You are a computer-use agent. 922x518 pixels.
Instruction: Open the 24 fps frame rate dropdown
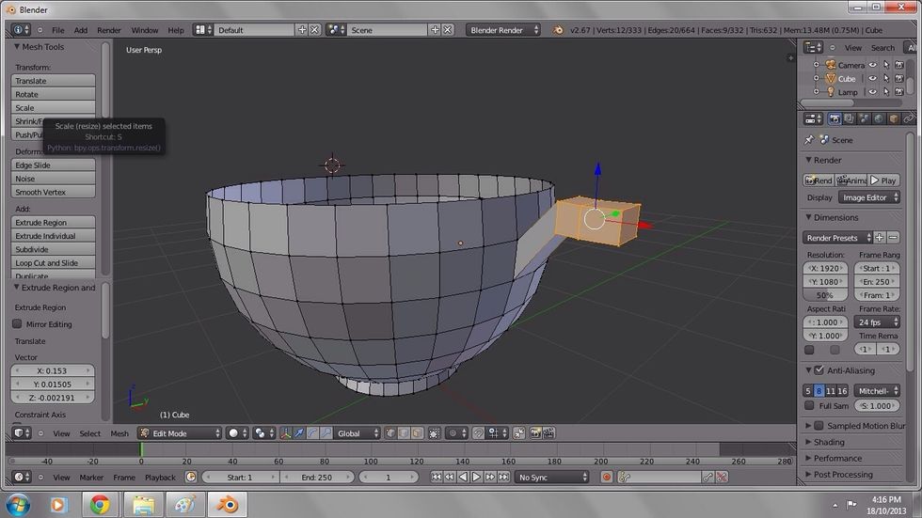[877, 322]
